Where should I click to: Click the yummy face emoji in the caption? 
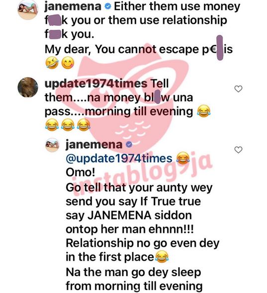68,63
